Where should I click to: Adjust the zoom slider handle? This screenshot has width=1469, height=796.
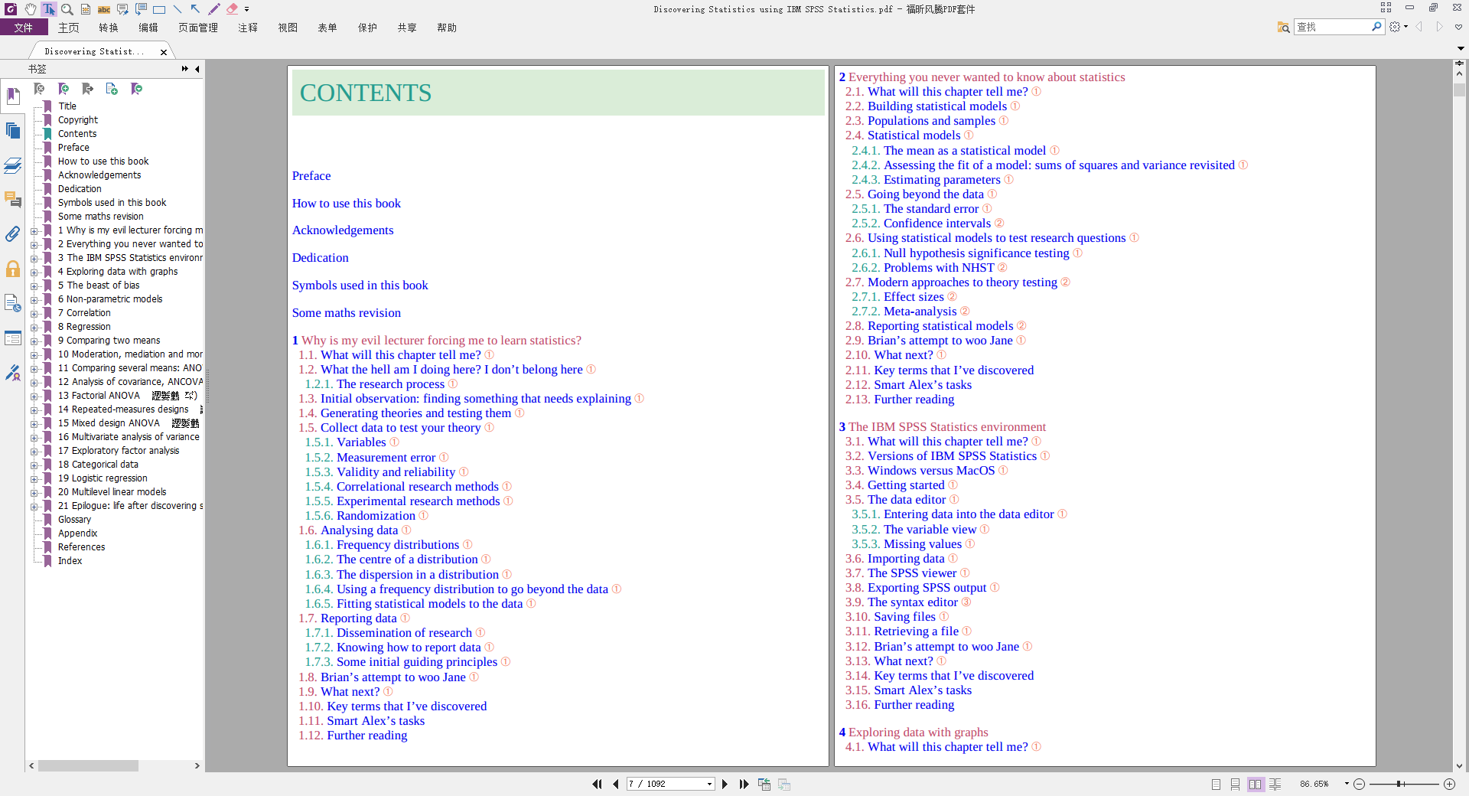pyautogui.click(x=1399, y=784)
